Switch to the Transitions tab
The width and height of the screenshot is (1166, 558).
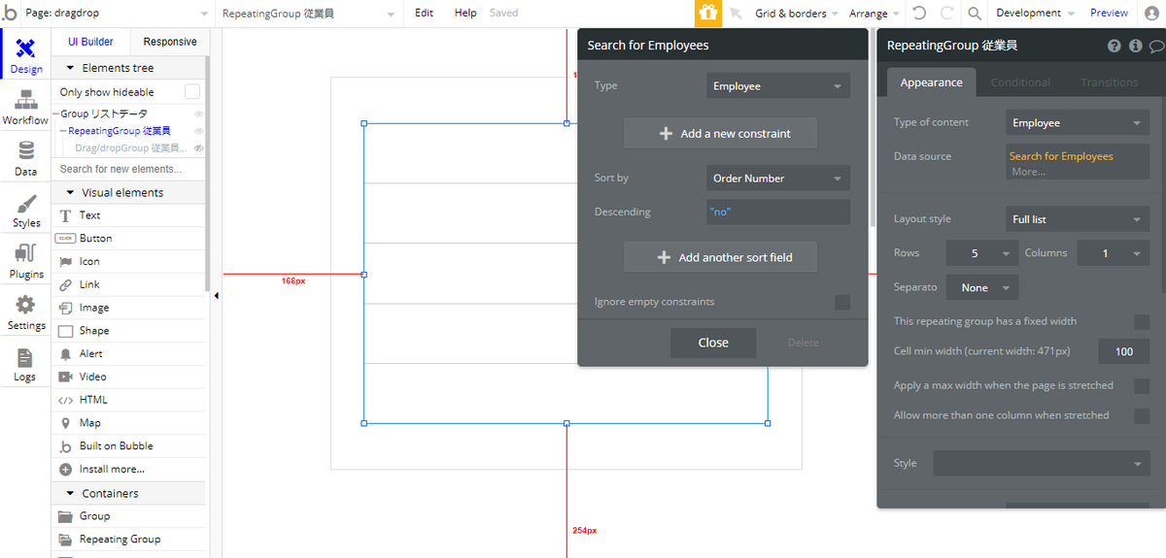(1109, 82)
